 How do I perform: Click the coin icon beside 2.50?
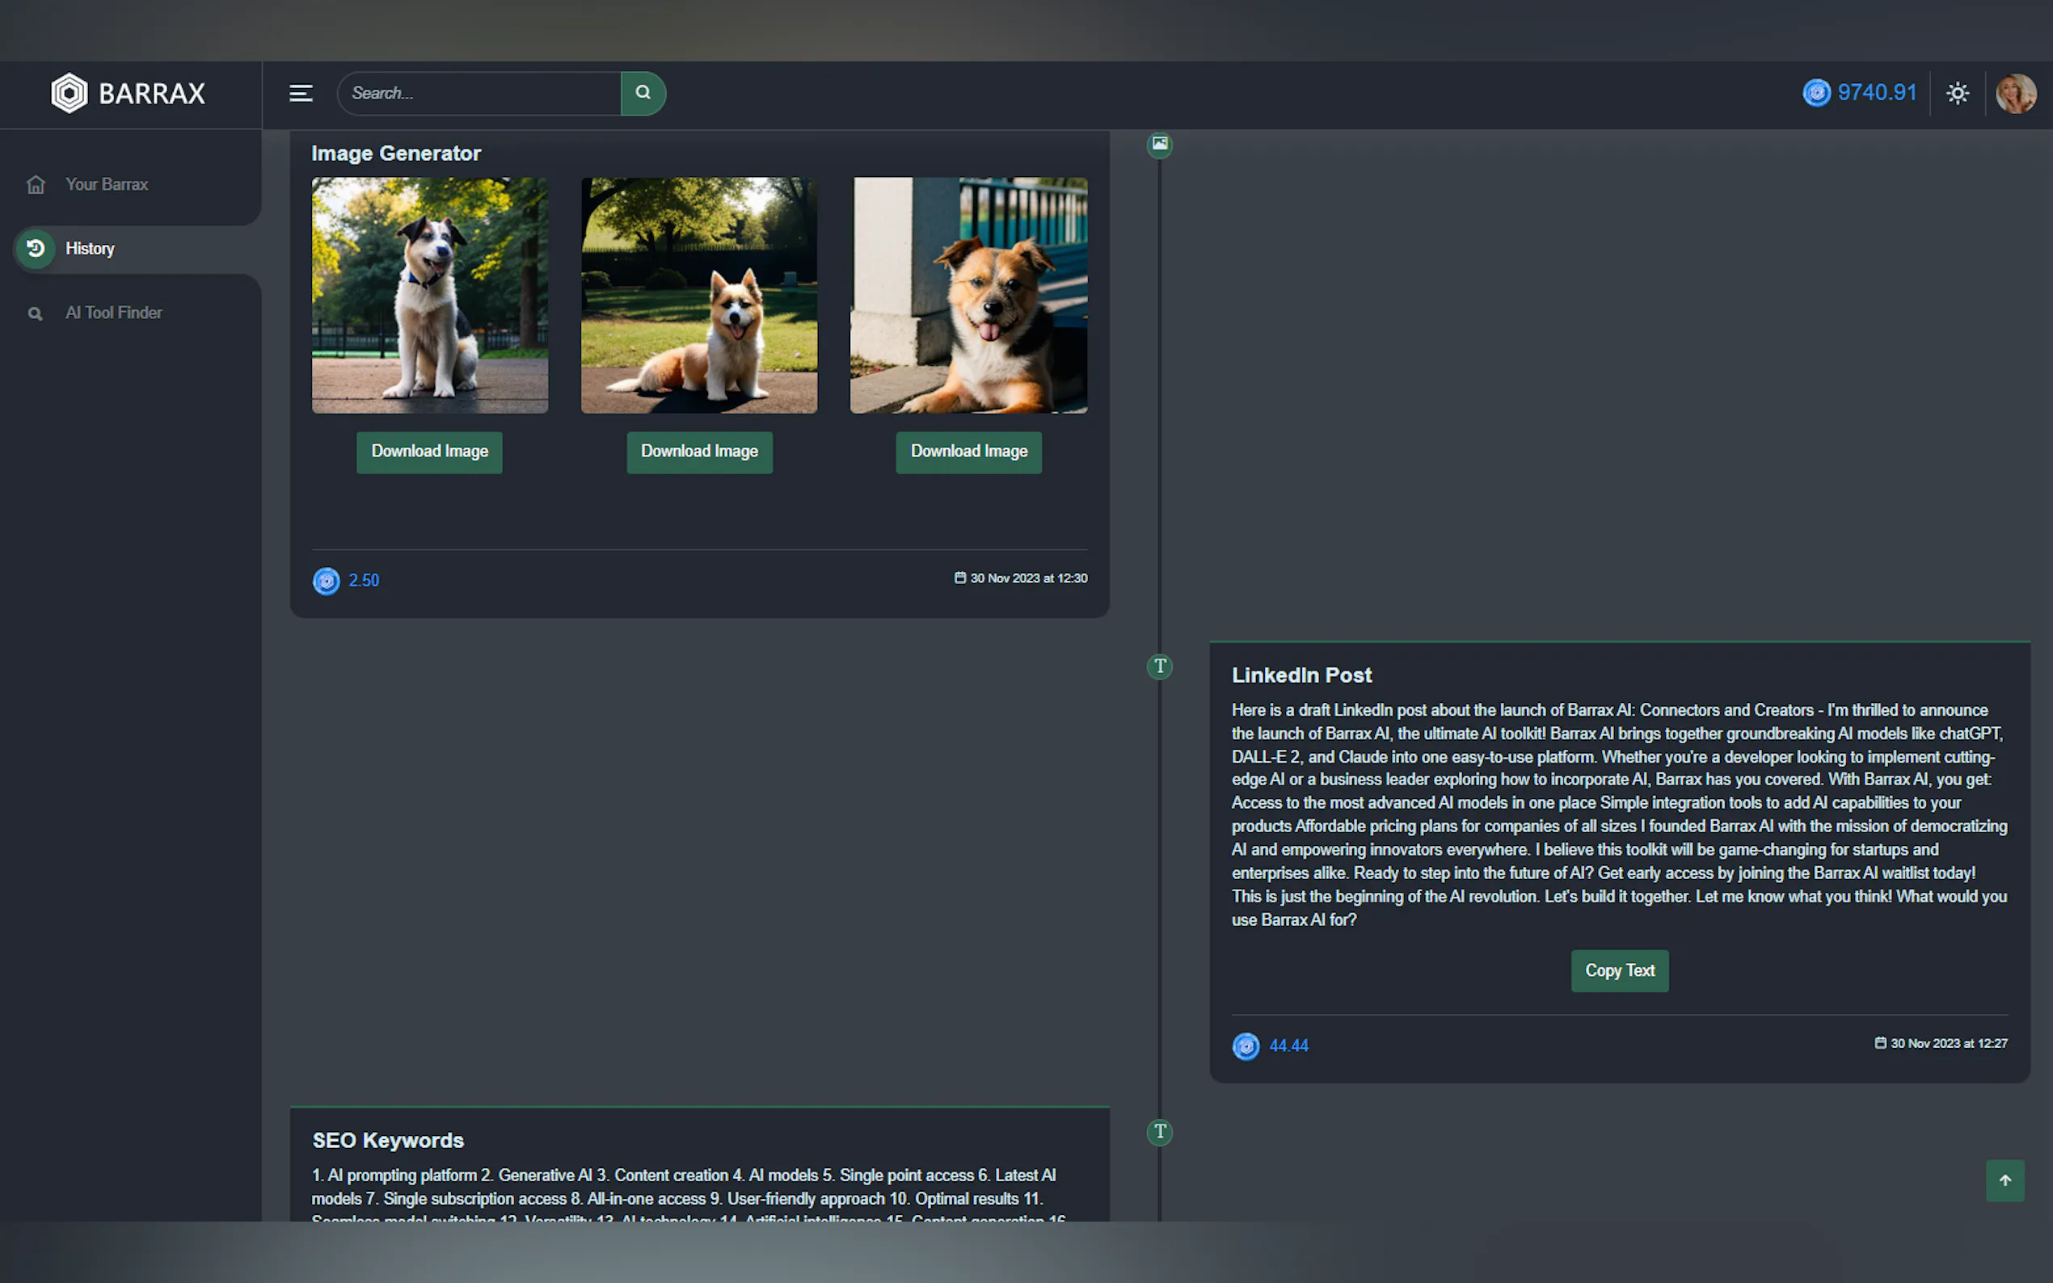click(326, 581)
